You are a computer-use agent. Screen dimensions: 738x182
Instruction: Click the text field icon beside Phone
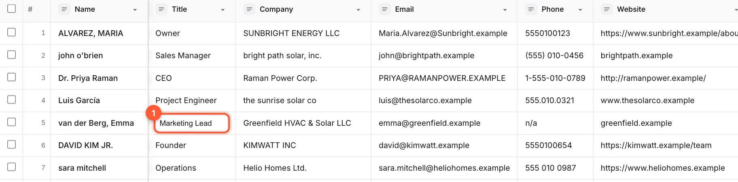pyautogui.click(x=531, y=9)
